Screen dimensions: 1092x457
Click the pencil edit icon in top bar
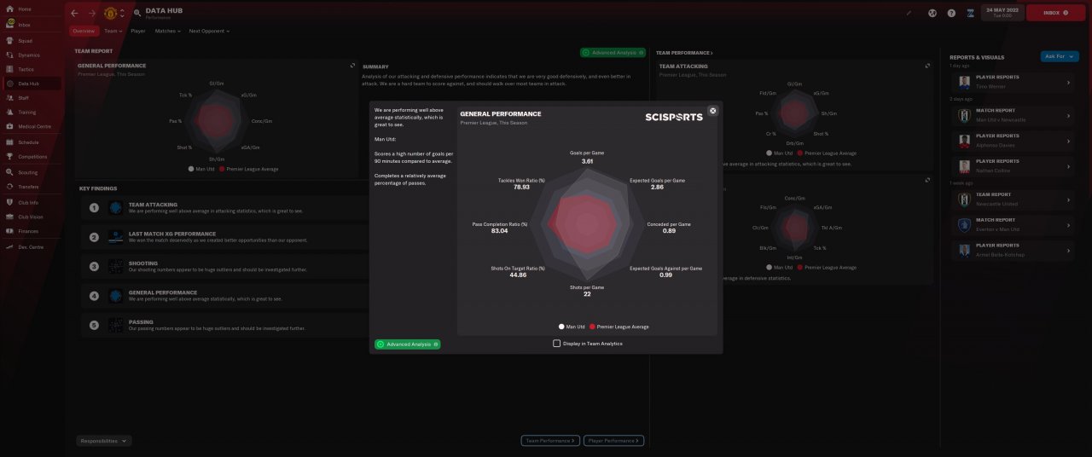[x=909, y=13]
